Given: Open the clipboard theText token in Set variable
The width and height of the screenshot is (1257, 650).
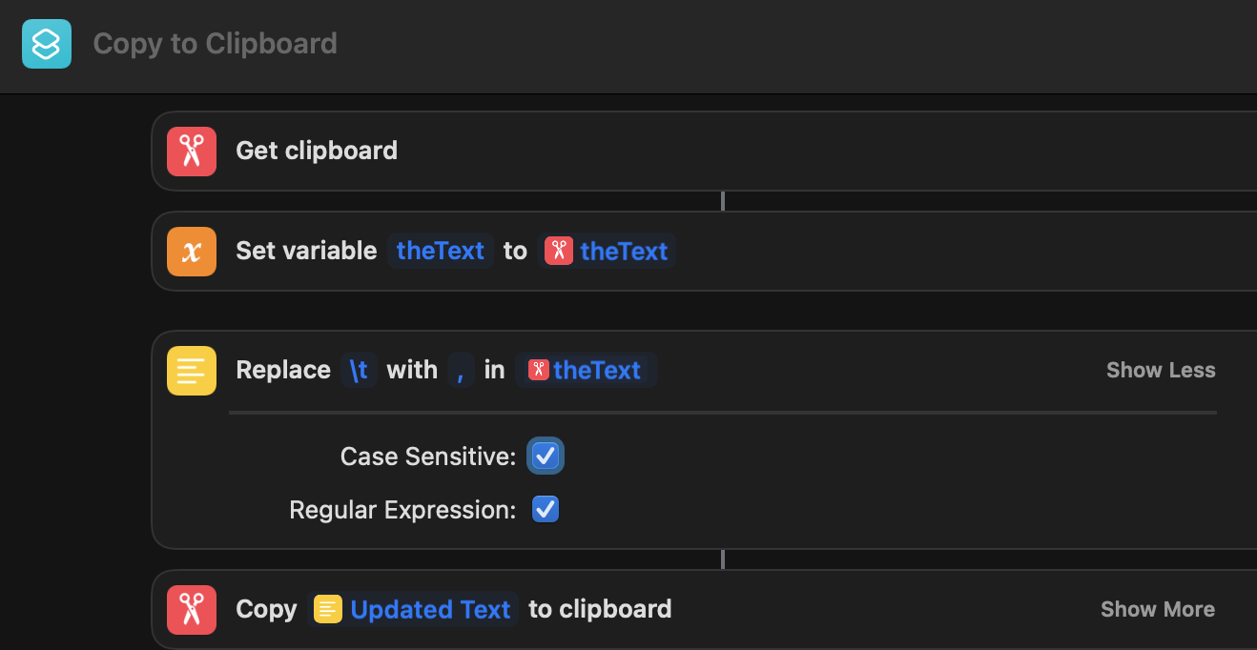Looking at the screenshot, I should coord(624,252).
